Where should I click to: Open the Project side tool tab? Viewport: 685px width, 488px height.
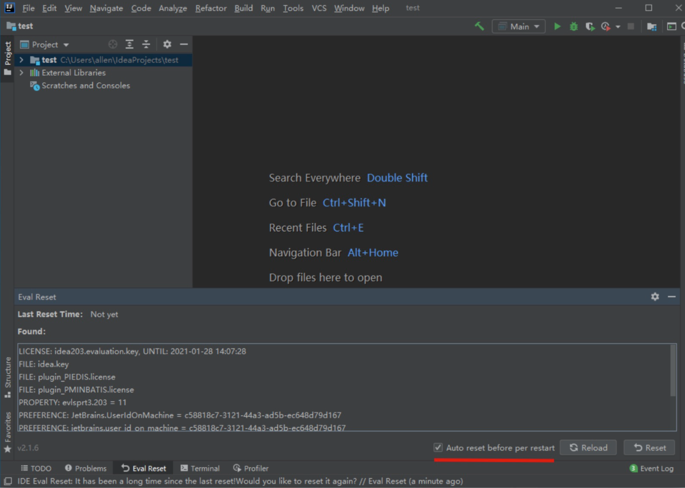tap(8, 58)
